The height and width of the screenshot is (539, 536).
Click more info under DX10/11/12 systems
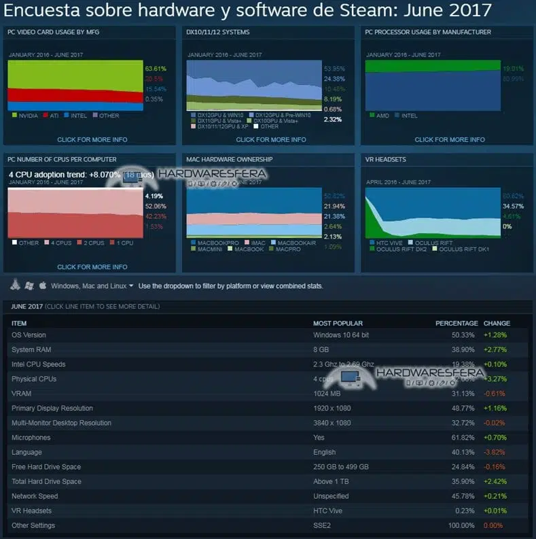point(271,139)
